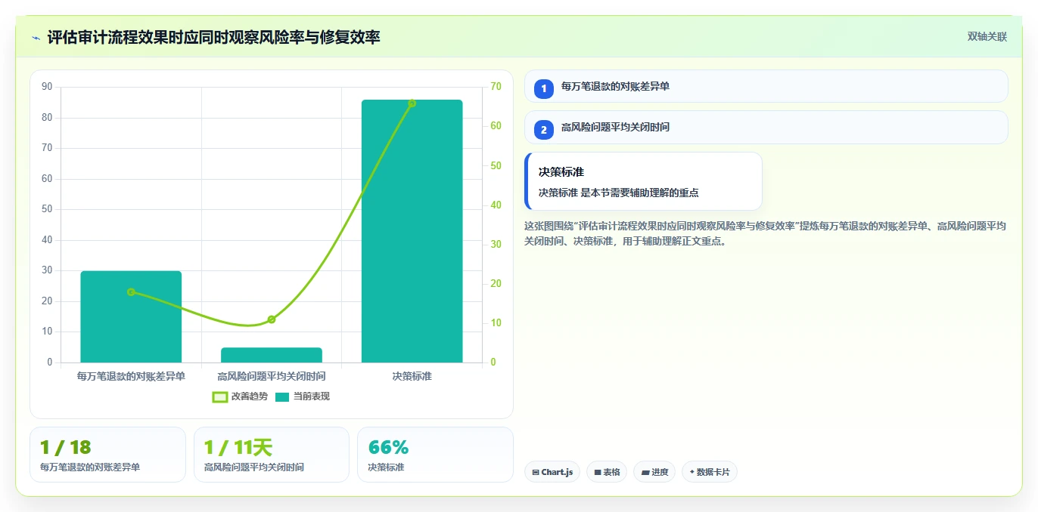The width and height of the screenshot is (1038, 512).
Task: Click the table icon in the 表格 tag
Action: pyautogui.click(x=598, y=472)
